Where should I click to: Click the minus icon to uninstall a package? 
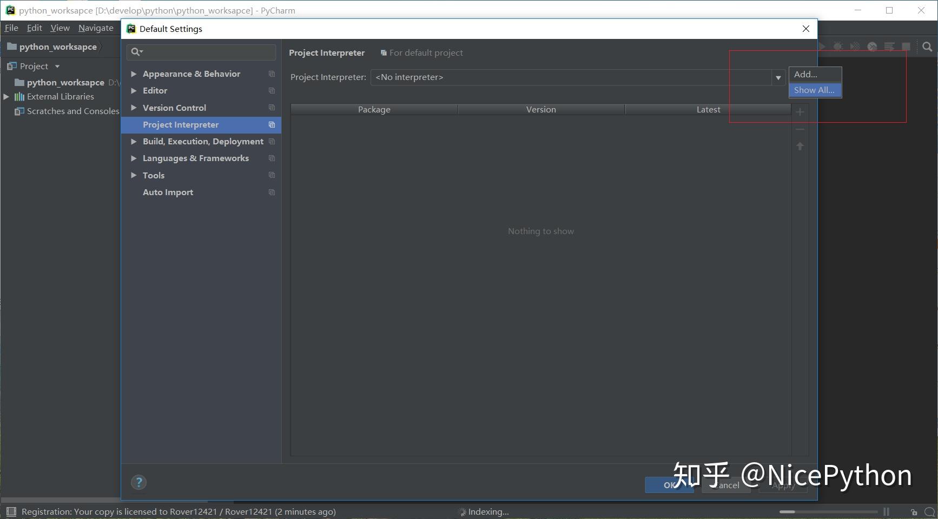coord(800,129)
